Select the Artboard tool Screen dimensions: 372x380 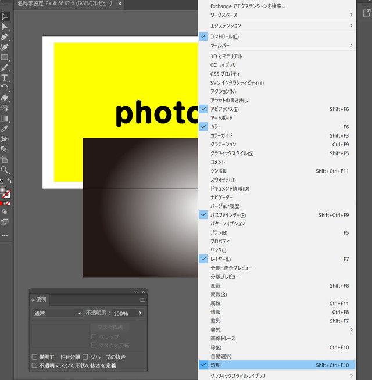pyautogui.click(x=5, y=159)
